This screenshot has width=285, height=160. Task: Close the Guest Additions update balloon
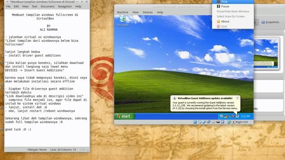[237, 98]
